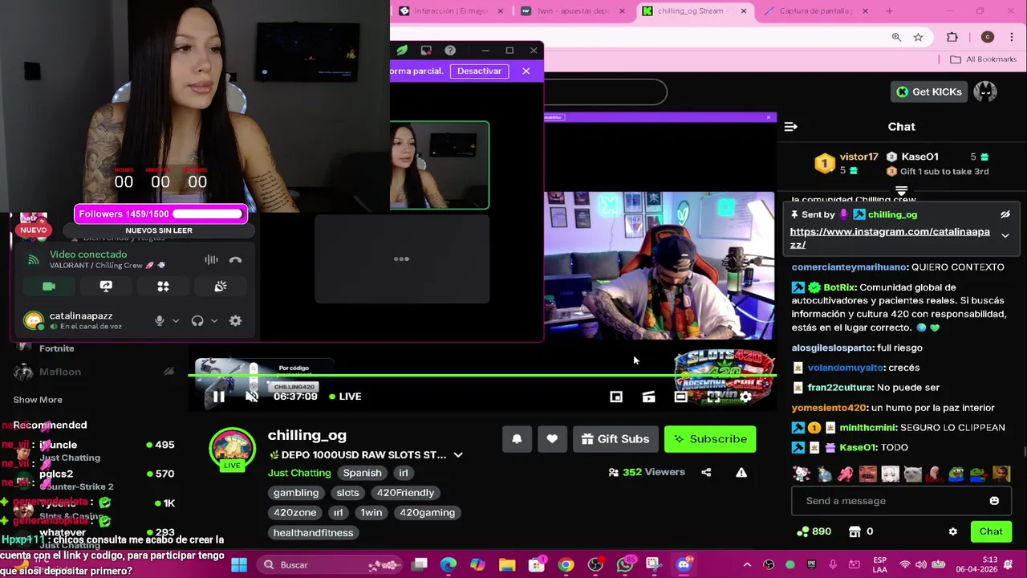Viewport: 1027px width, 578px height.
Task: Select the 420Friendly tag
Action: click(406, 493)
